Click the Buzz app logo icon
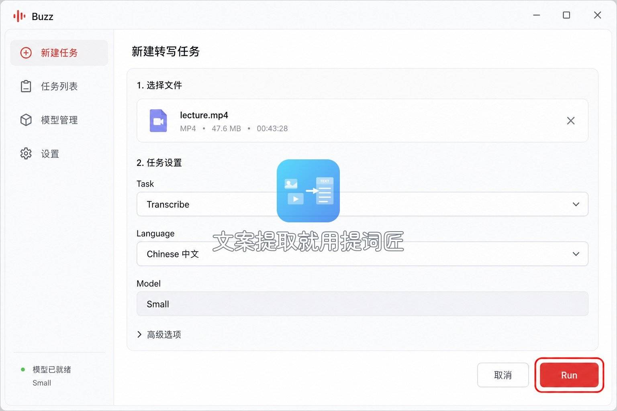617x411 pixels. [19, 16]
